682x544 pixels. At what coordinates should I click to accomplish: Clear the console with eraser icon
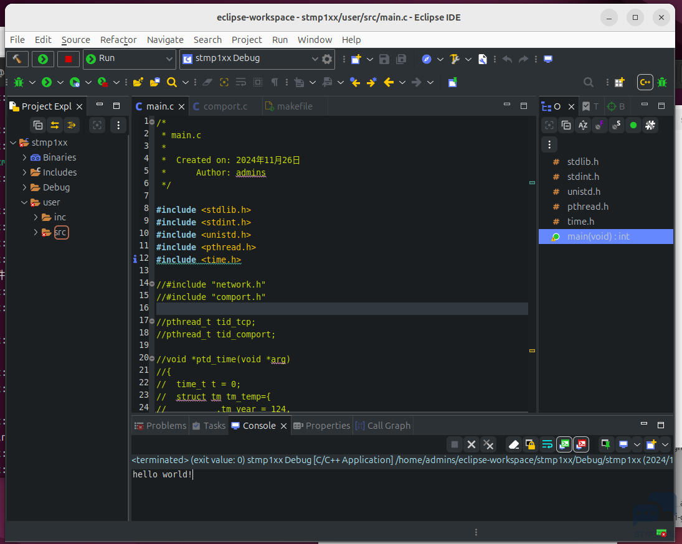coord(514,444)
